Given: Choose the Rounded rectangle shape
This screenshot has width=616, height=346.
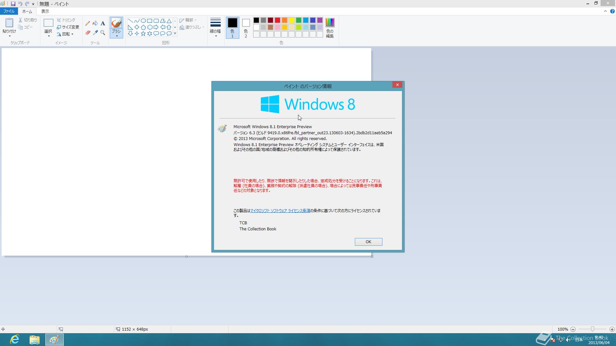Looking at the screenshot, I should click(x=156, y=21).
